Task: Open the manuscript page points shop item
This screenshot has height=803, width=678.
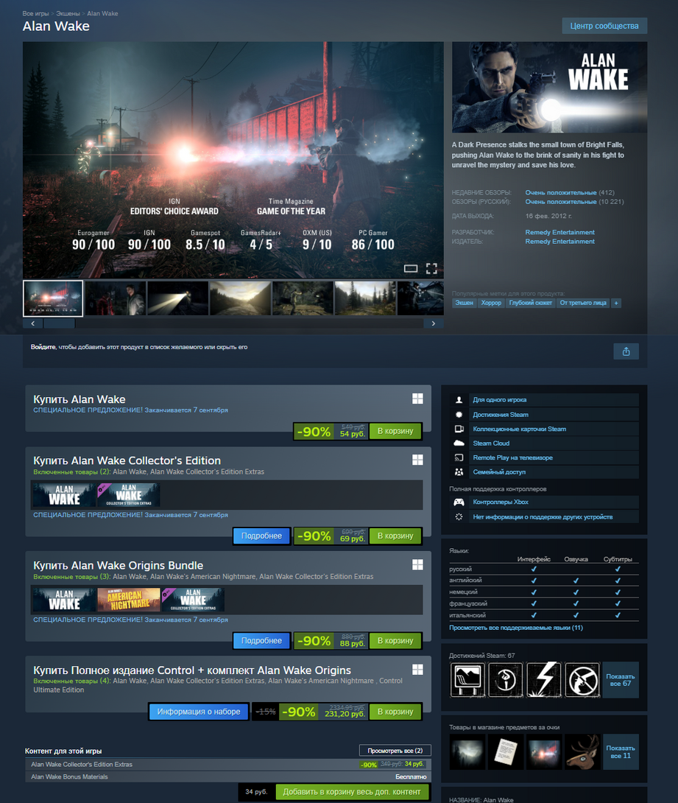Action: click(506, 751)
